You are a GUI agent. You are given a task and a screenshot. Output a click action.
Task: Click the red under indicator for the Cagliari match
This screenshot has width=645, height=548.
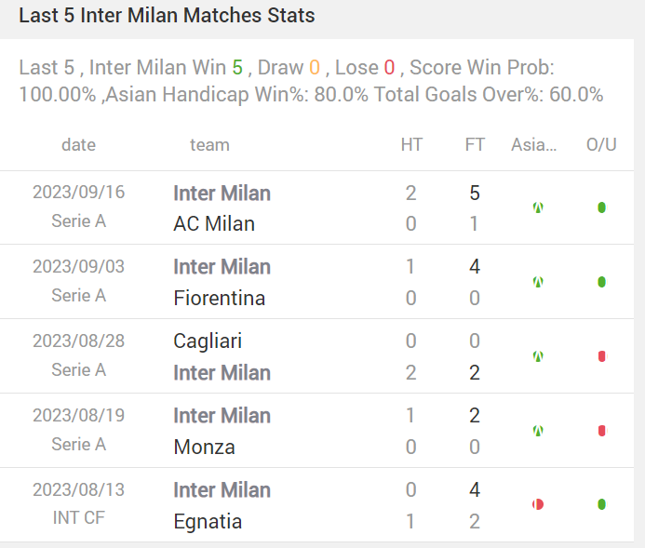click(602, 356)
